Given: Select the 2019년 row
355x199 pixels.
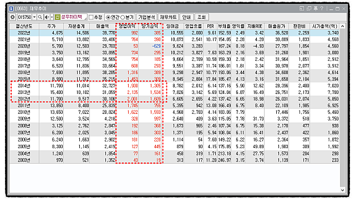Looking at the screenshot, I should (x=174, y=53).
